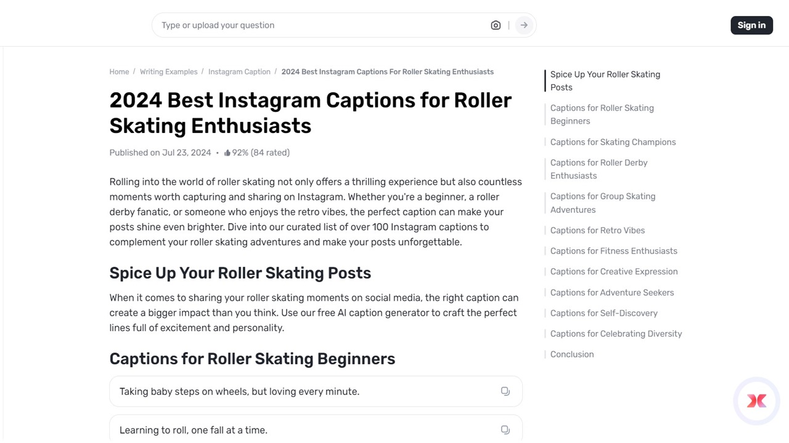Jump to 'Spice Up Your Roller Skating Posts' section

point(605,81)
